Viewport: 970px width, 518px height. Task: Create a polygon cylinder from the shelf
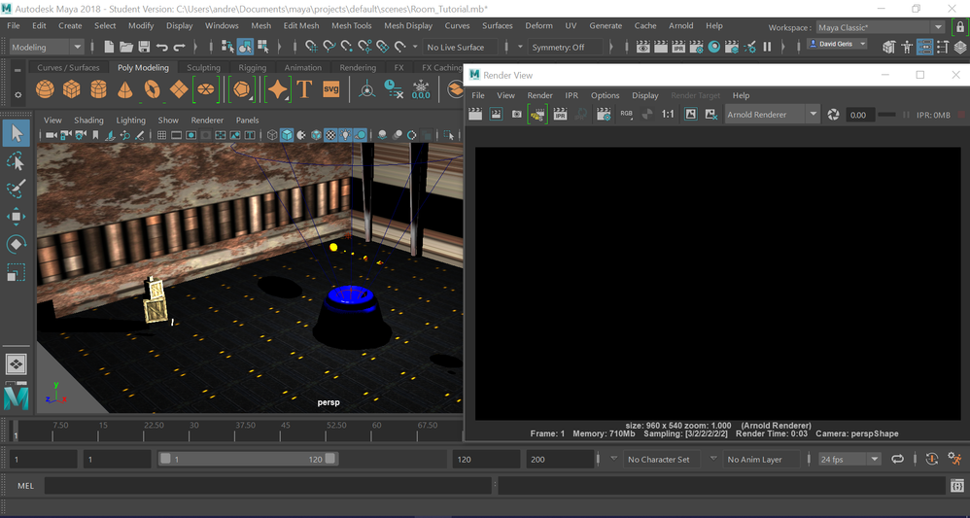[x=98, y=89]
